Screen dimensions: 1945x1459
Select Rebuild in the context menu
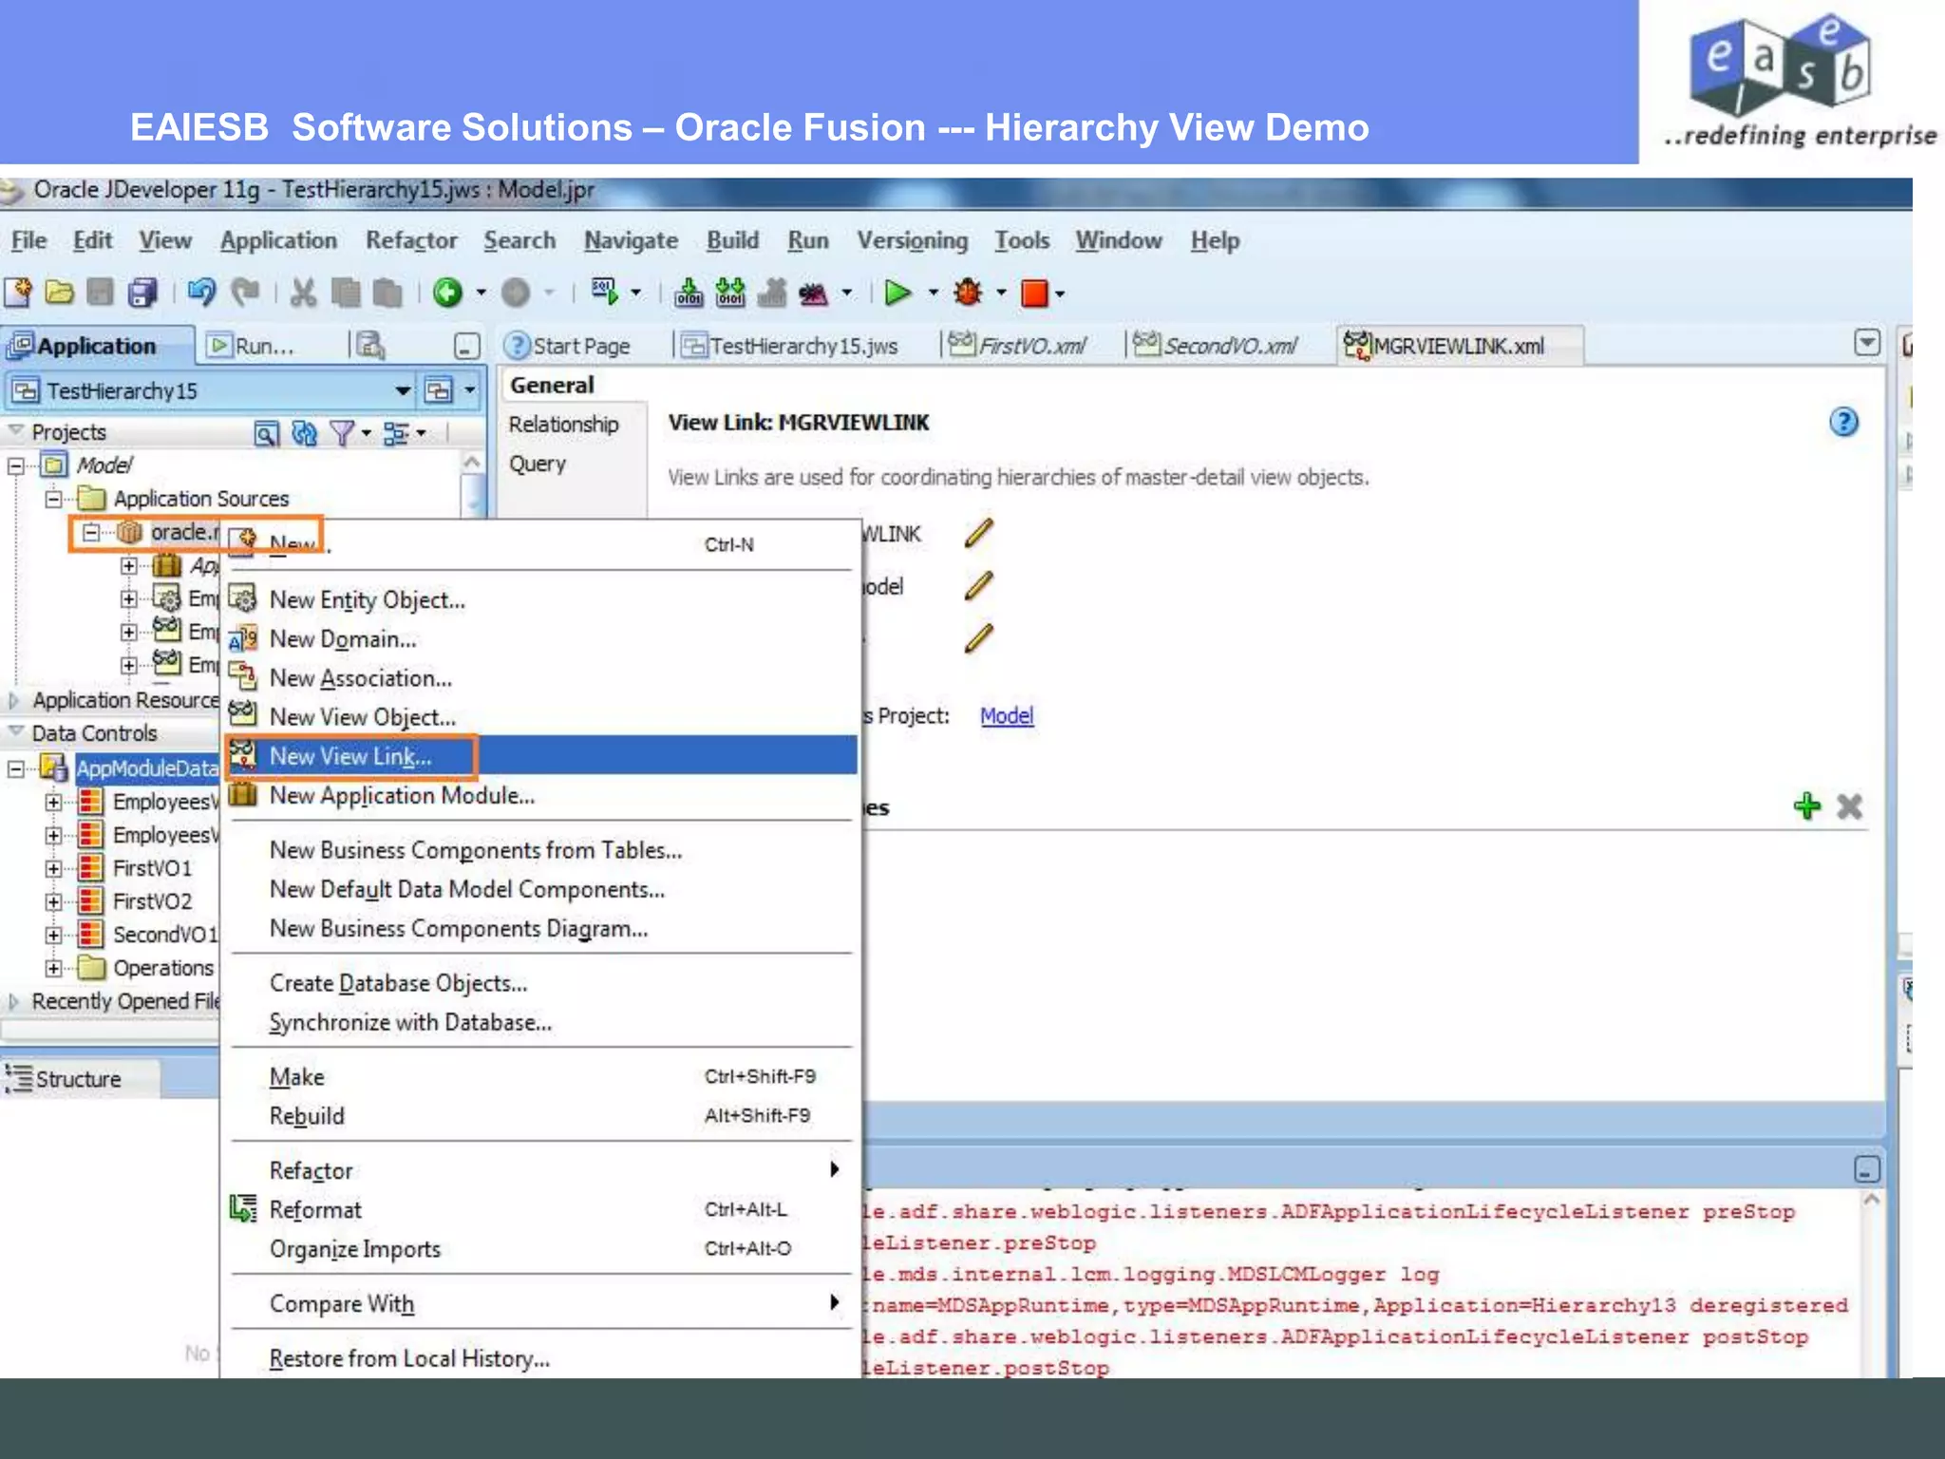click(x=541, y=1116)
